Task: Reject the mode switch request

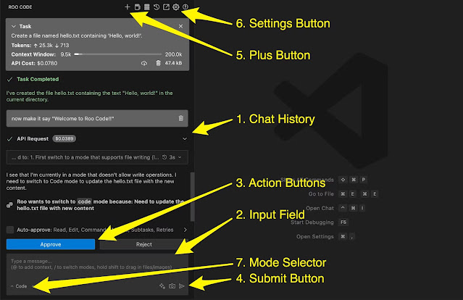Action: 143,244
